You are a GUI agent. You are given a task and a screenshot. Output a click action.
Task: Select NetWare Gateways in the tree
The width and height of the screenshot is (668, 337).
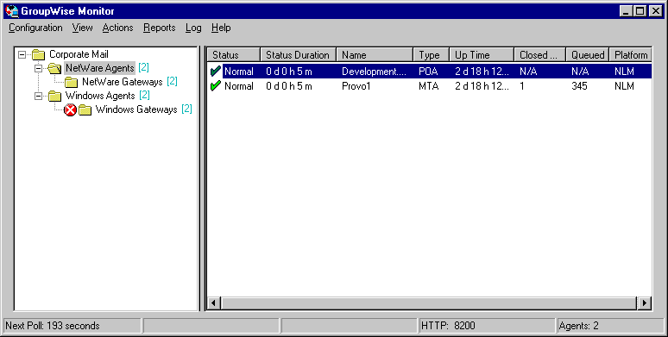[123, 82]
